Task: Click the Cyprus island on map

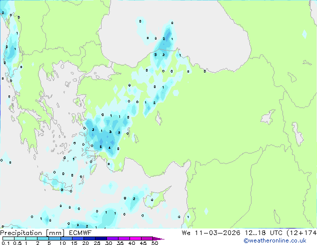Action: [156, 198]
